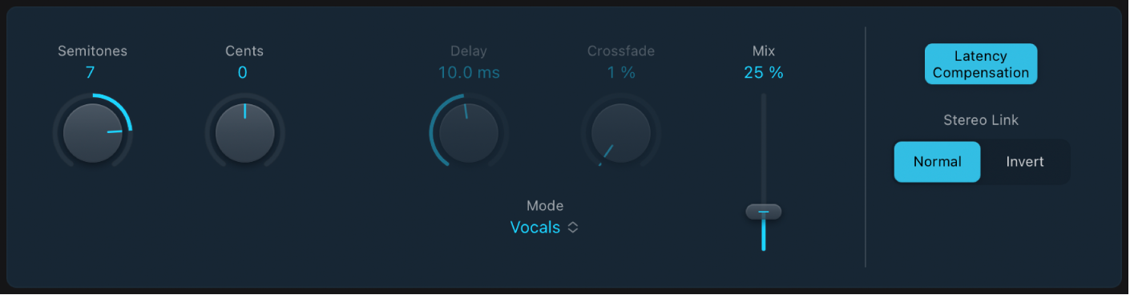Click the dimmed Delay knob
The image size is (1130, 295).
click(469, 132)
